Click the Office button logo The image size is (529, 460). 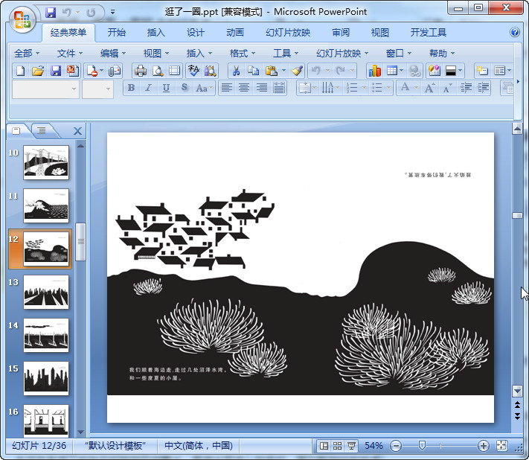click(x=22, y=19)
